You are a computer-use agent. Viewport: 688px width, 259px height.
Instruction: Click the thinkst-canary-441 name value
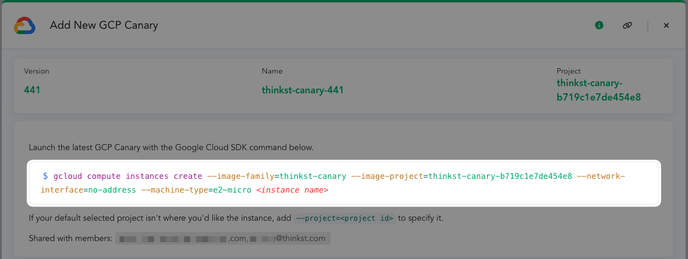click(x=302, y=90)
